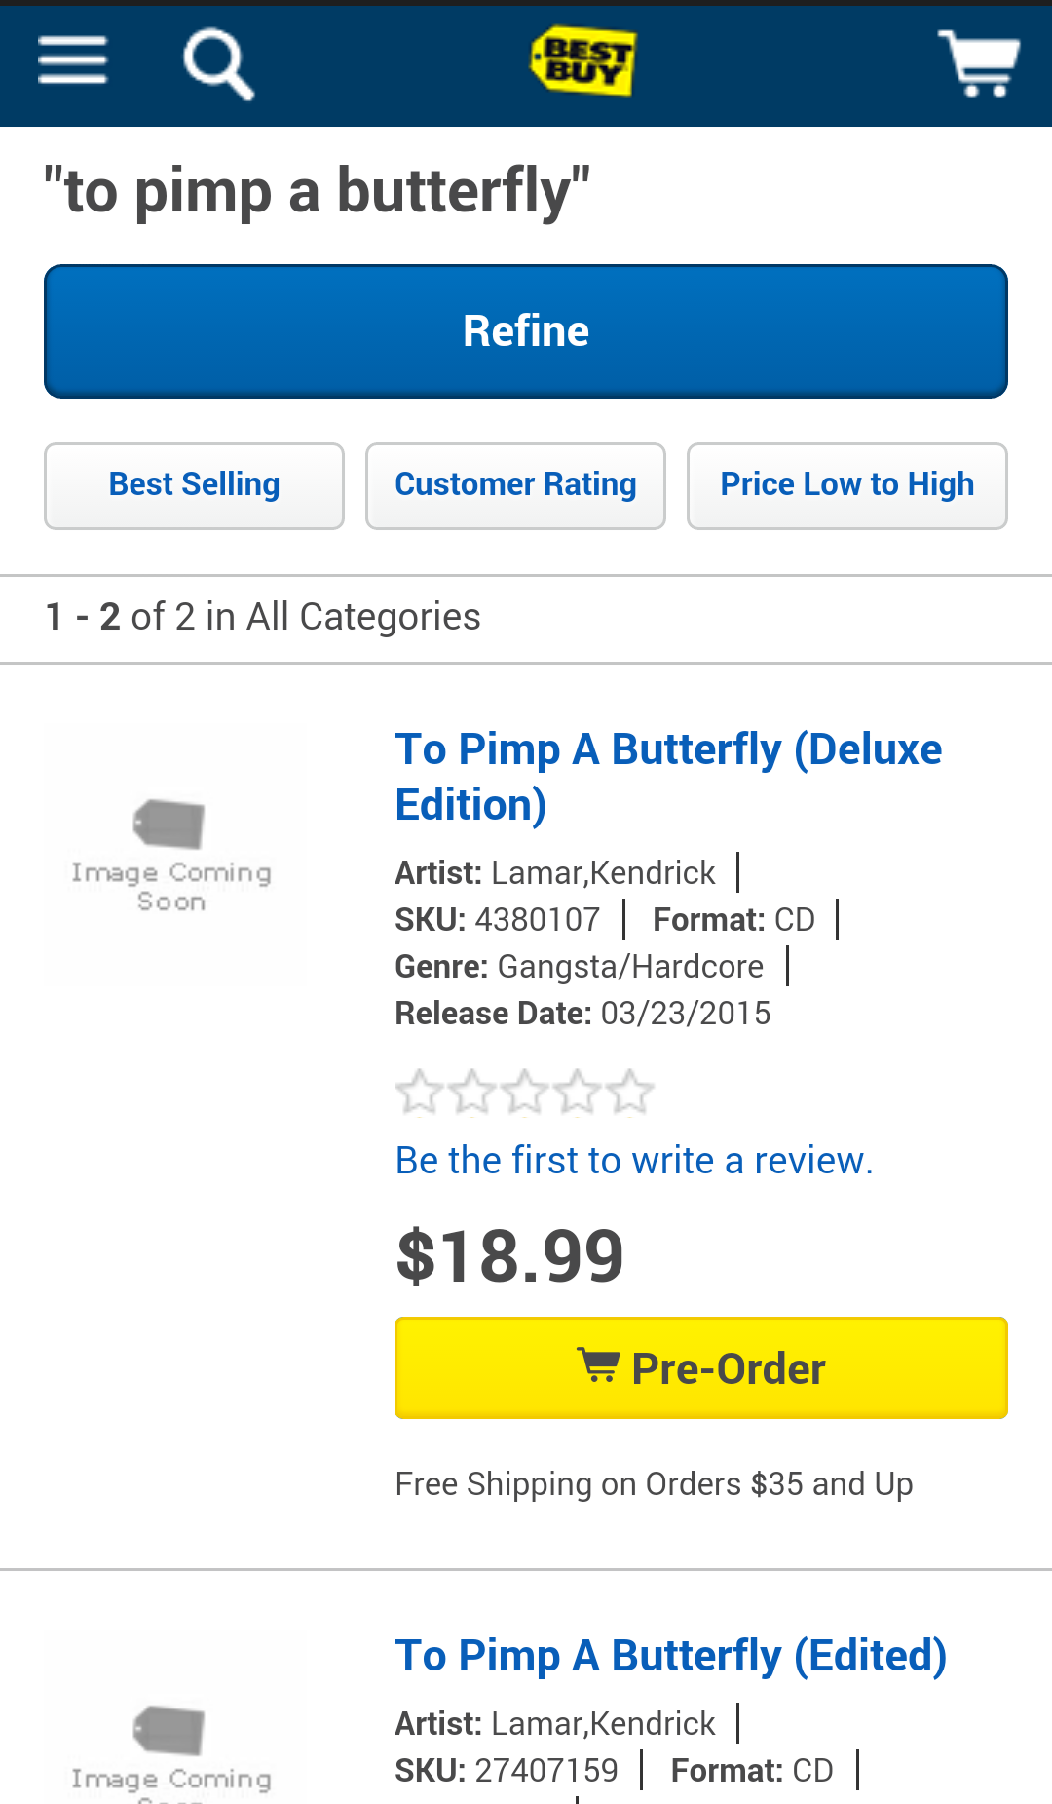Tap the search query heading text

(x=317, y=191)
